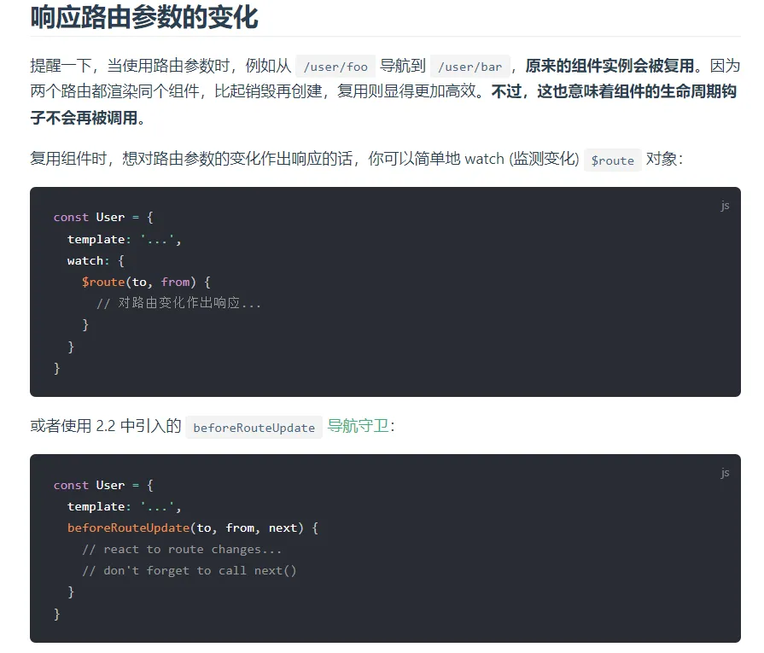The image size is (764, 653).
Task: Click the watch: { line in code
Action: tap(96, 260)
